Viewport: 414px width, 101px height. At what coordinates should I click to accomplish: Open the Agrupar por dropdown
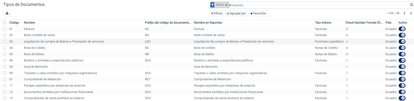point(236,13)
